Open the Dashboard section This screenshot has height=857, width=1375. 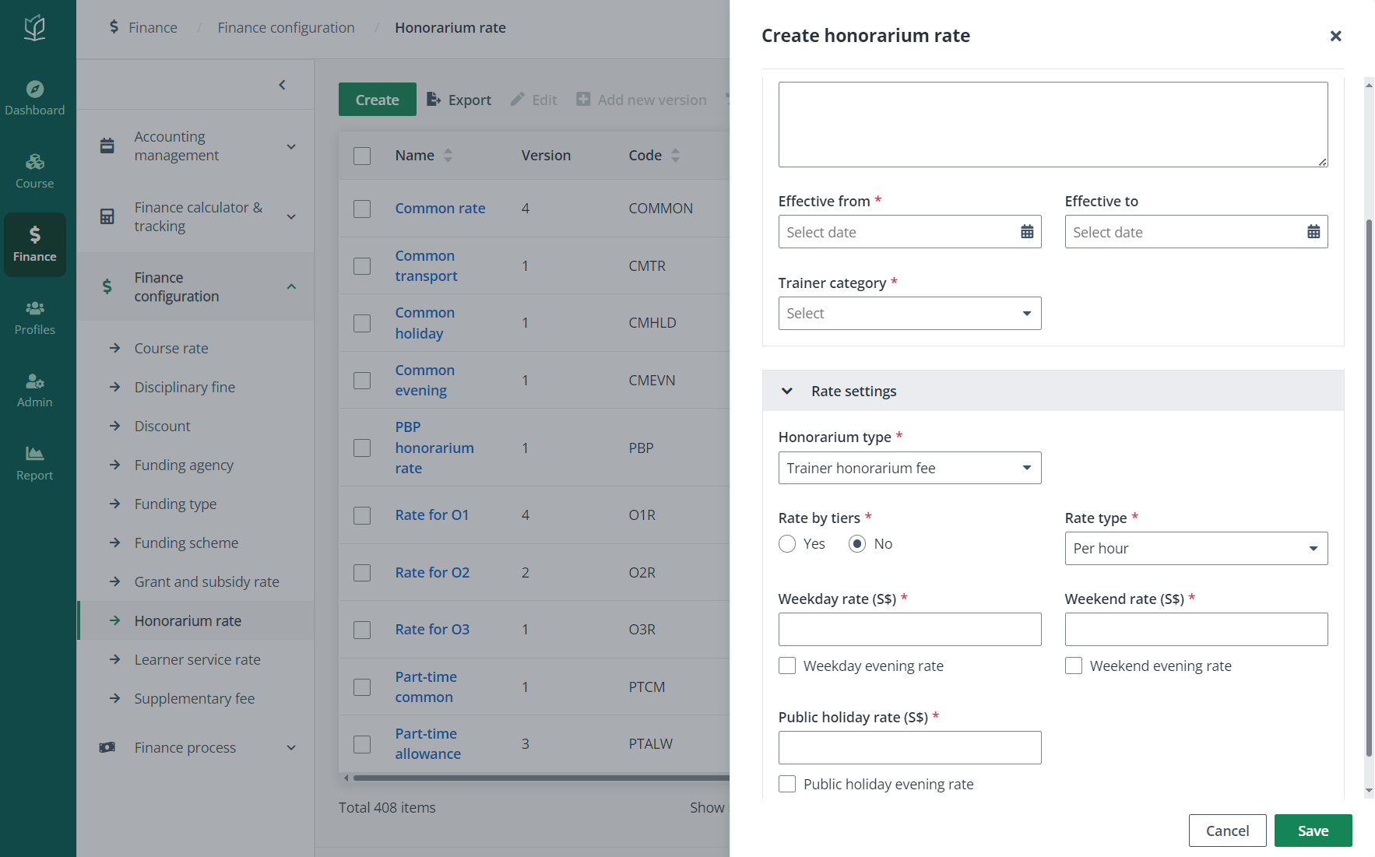point(34,98)
